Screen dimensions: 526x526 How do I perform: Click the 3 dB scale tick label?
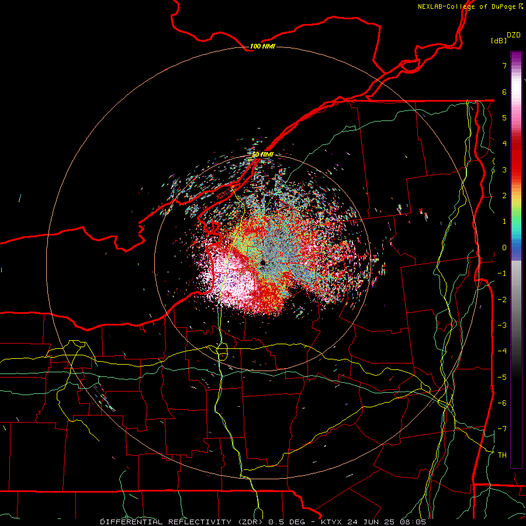(x=504, y=169)
